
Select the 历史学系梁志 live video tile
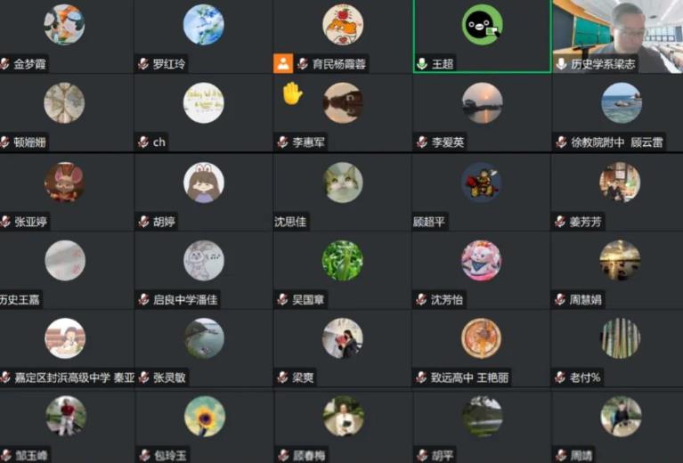pos(618,37)
